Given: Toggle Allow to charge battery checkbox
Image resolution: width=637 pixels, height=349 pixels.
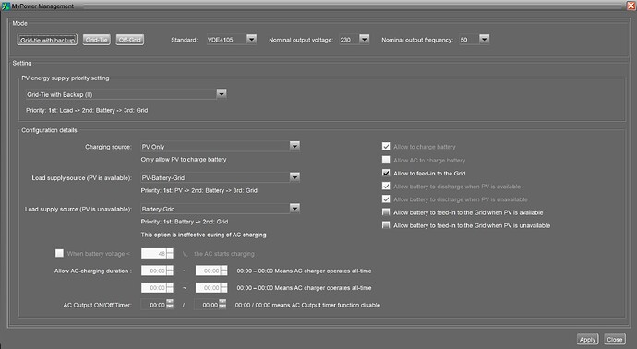Looking at the screenshot, I should tap(386, 146).
